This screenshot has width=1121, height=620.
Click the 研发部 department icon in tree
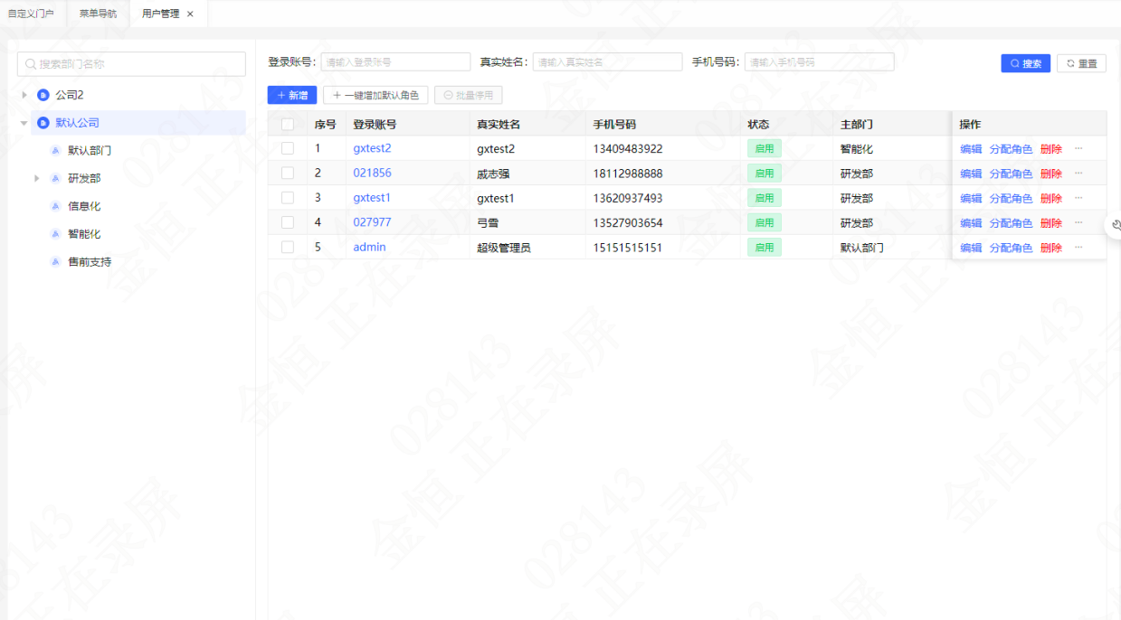(x=55, y=179)
